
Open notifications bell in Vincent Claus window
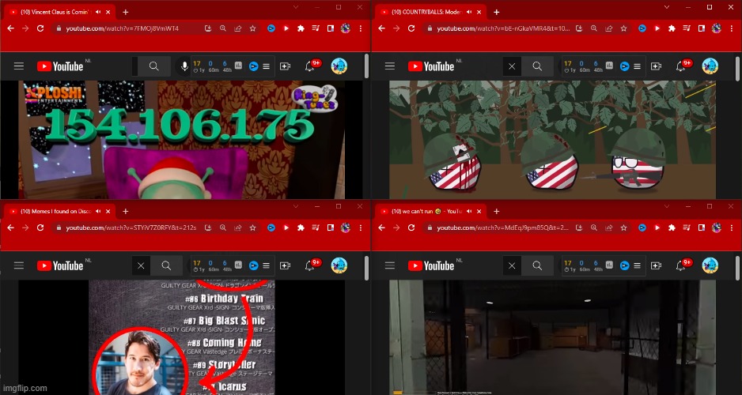pyautogui.click(x=309, y=66)
